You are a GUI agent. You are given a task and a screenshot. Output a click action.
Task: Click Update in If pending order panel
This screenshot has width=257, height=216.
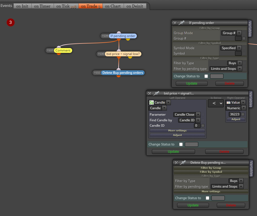point(192,83)
